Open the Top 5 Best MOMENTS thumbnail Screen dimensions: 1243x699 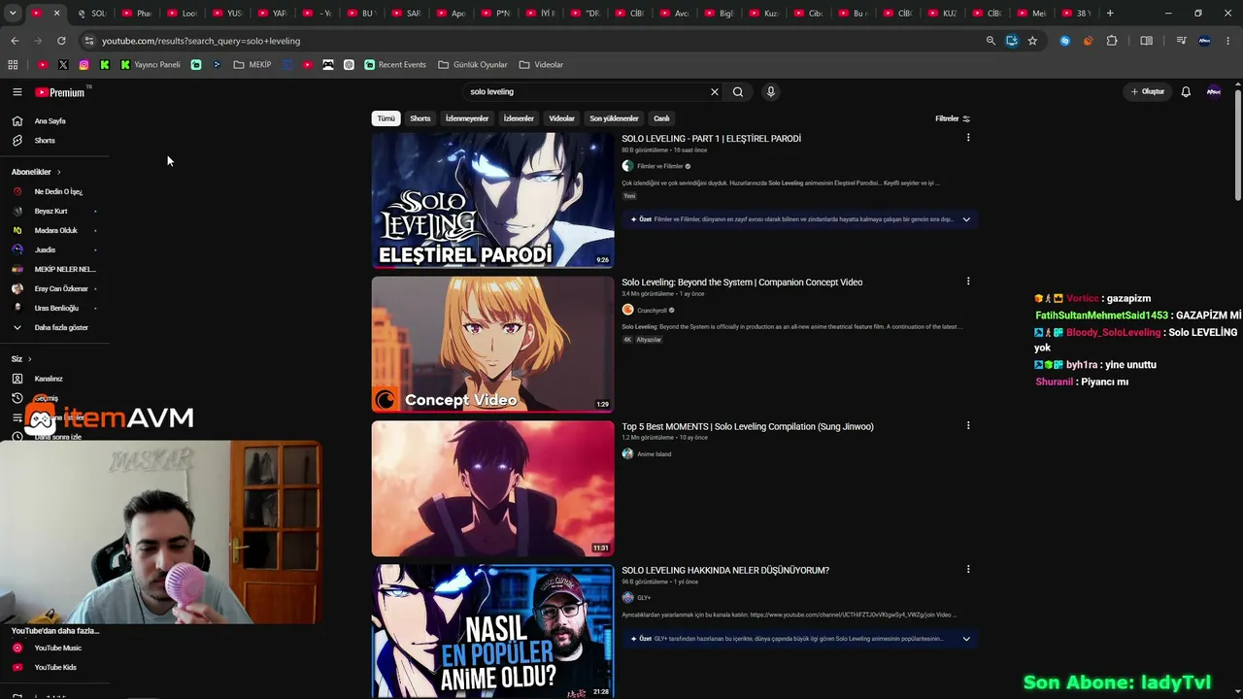coord(492,487)
